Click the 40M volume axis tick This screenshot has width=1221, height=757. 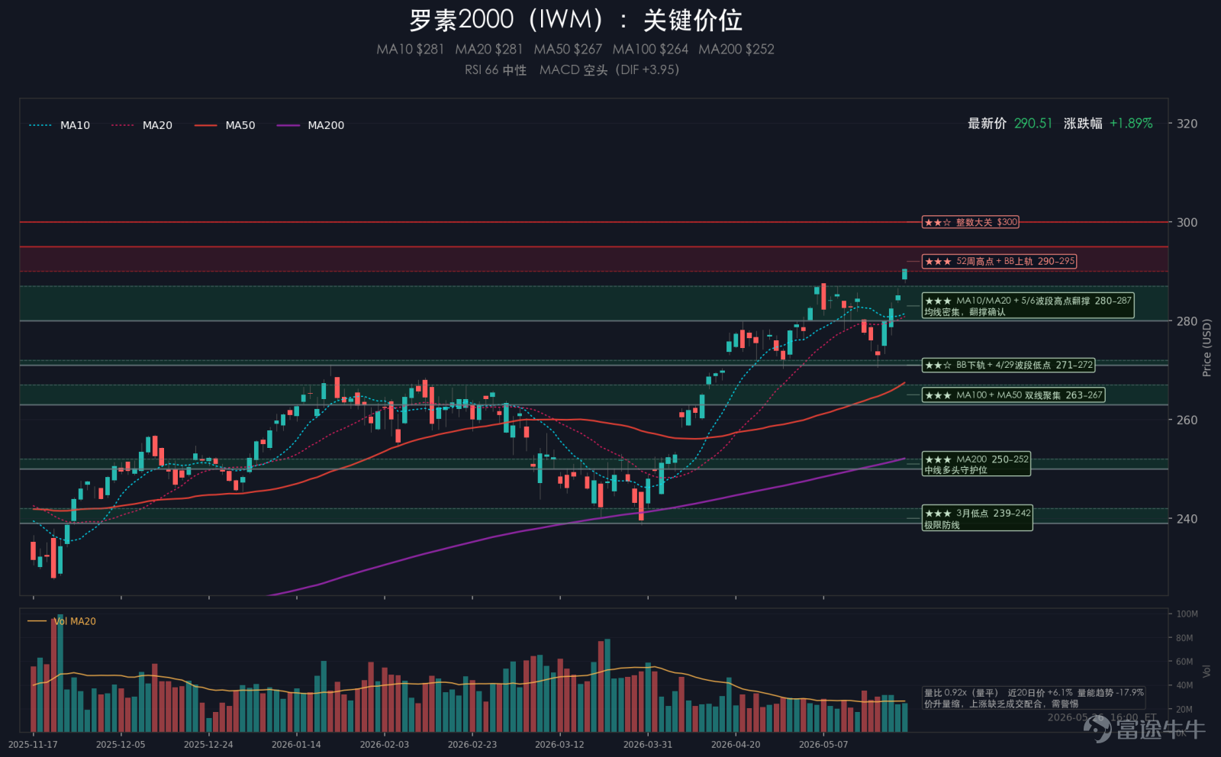tap(1184, 685)
